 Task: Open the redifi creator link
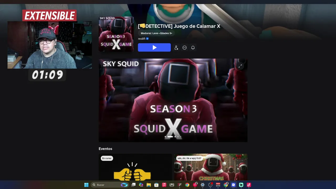click(x=141, y=39)
